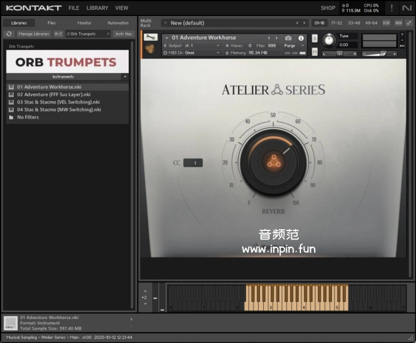Image resolution: width=416 pixels, height=343 pixels.
Task: Solo the instrument with S button
Action: (314, 38)
